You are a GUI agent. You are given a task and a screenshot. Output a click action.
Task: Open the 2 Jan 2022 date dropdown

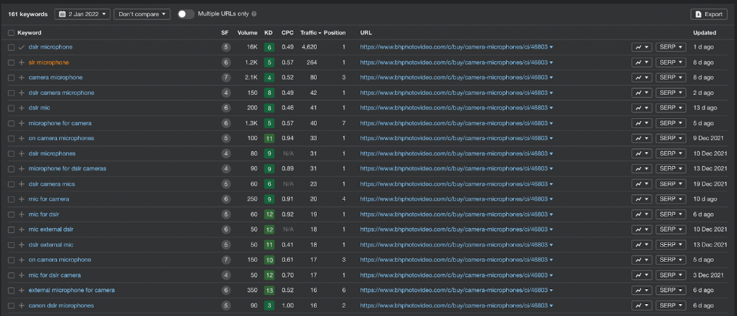[x=82, y=14]
